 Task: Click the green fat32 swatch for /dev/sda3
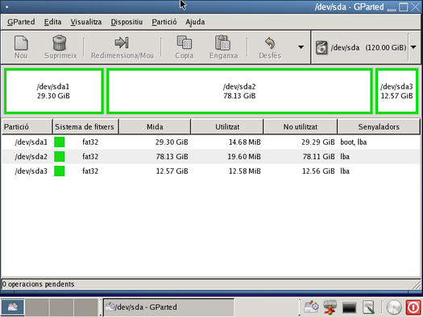(60, 171)
